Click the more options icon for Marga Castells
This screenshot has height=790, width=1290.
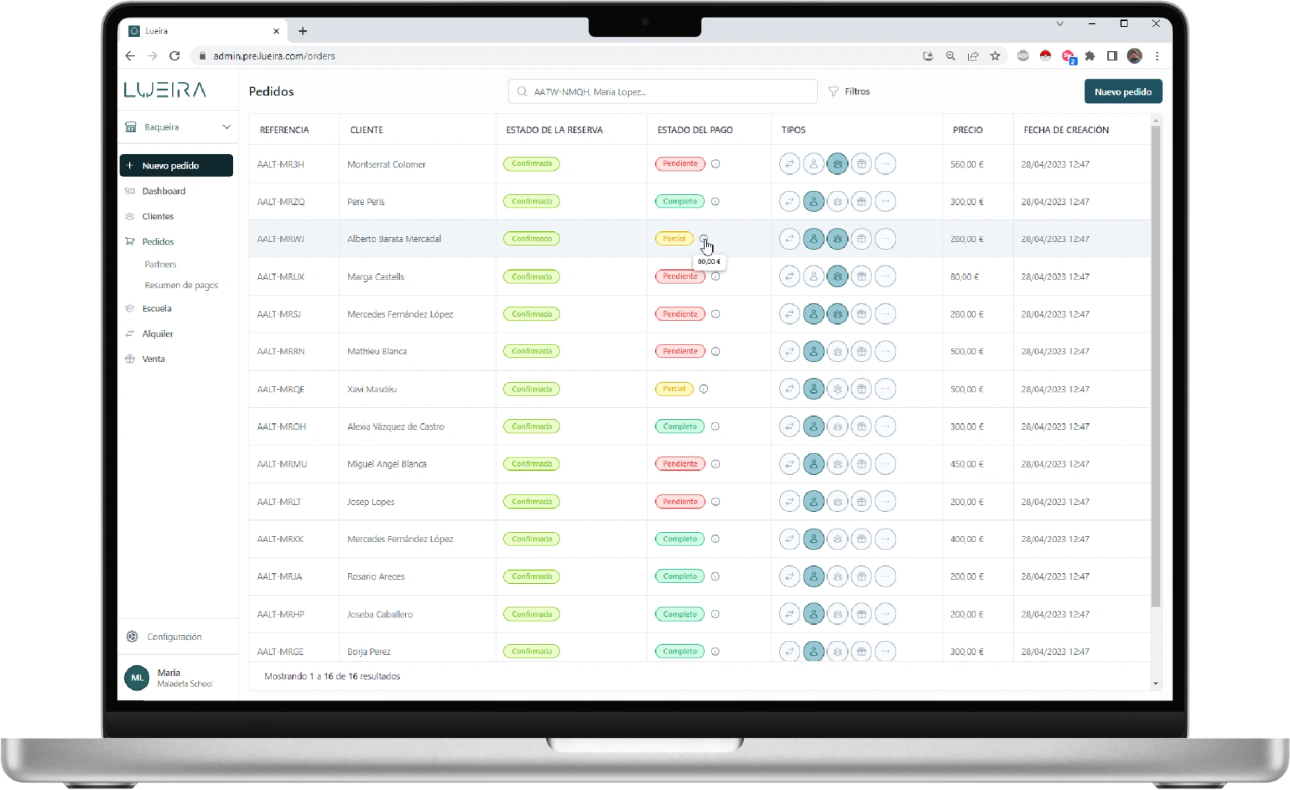tap(886, 276)
